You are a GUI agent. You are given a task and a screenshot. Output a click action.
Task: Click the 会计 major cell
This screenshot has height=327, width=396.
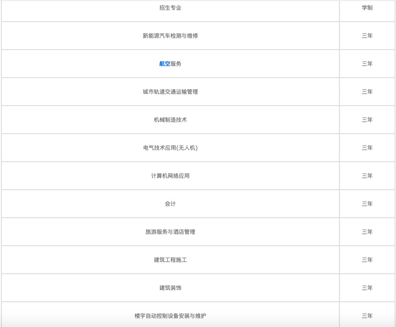(x=170, y=204)
